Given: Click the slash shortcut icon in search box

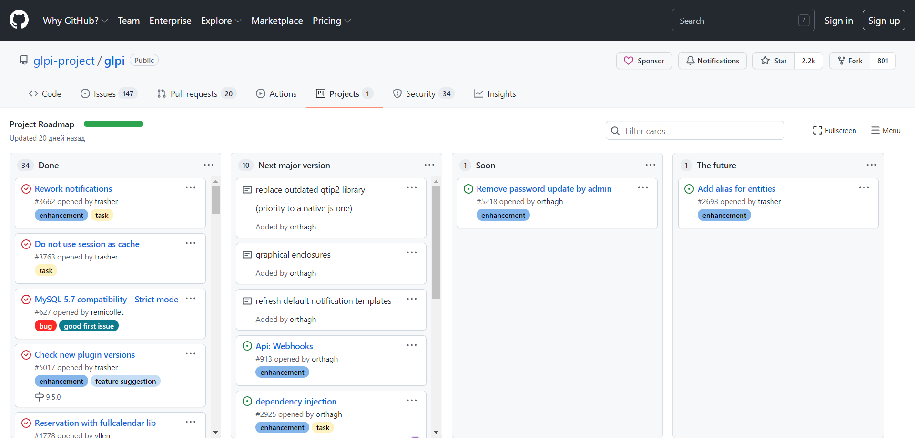Looking at the screenshot, I should pos(803,21).
